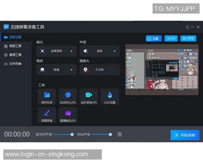Click the 开始录制 start recording button

tap(185, 135)
